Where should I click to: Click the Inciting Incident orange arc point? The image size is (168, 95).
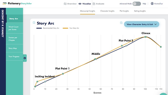(x=37, y=82)
